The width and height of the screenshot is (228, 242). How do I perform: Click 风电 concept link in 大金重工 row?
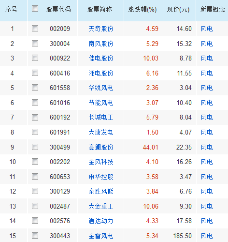click(207, 206)
